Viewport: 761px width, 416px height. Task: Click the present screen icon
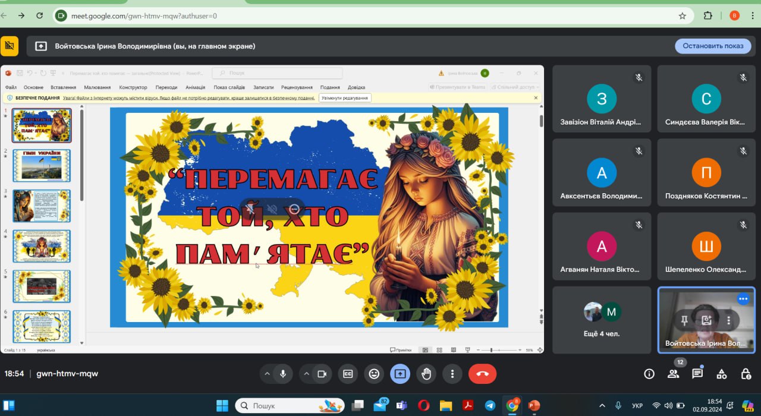tap(400, 374)
